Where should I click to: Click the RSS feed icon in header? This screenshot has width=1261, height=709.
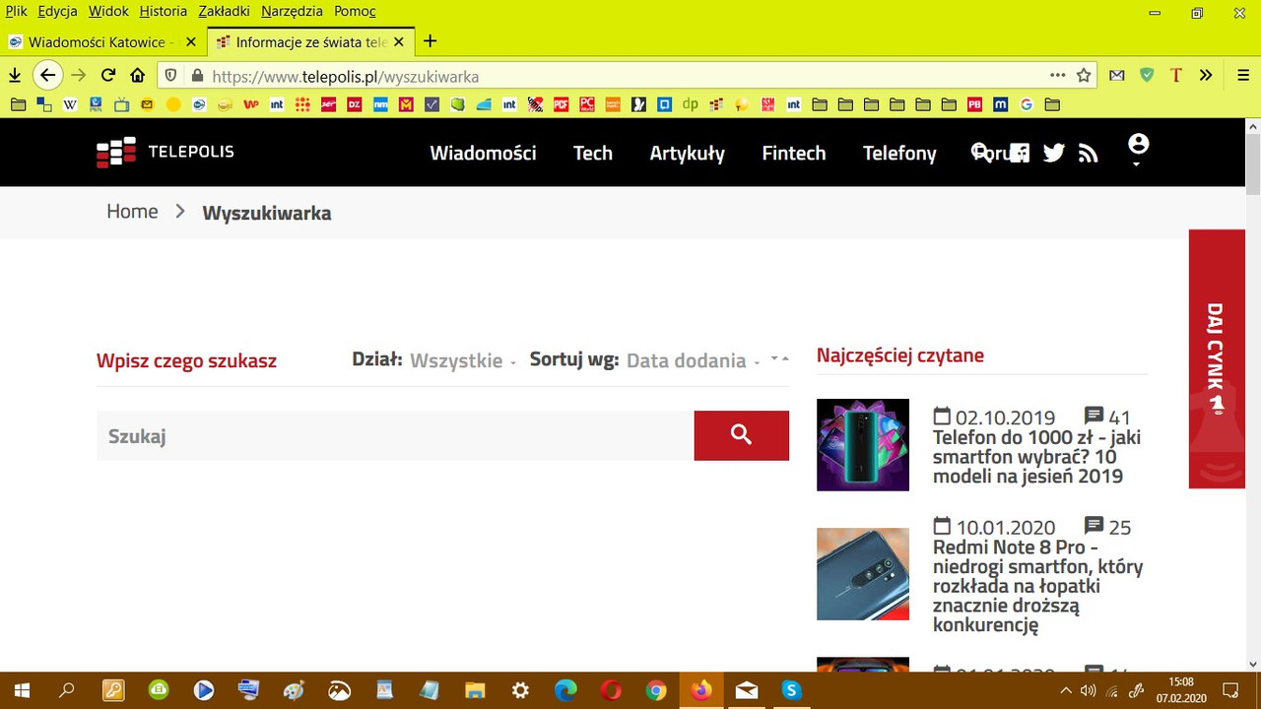point(1088,153)
